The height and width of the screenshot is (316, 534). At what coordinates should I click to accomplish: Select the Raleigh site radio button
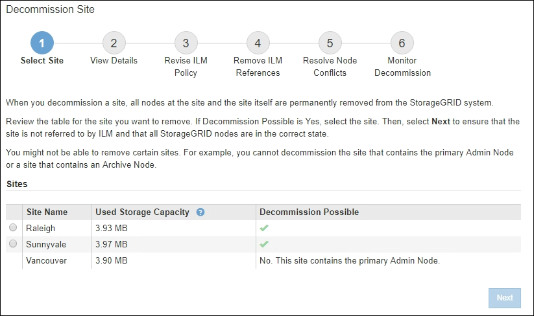pos(13,227)
